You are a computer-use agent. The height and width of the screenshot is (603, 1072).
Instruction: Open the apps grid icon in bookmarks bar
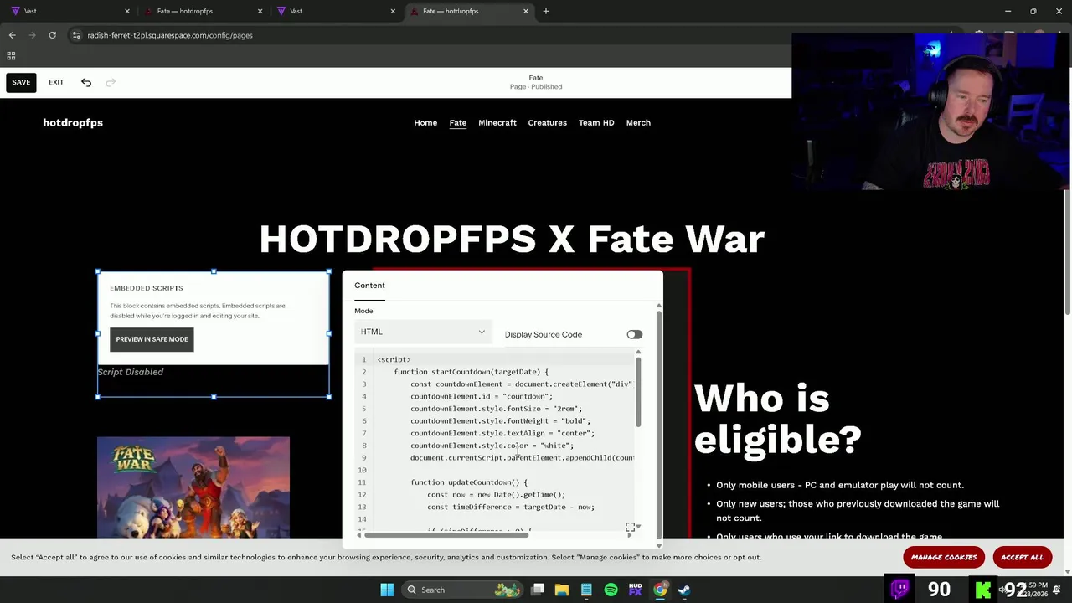point(11,56)
